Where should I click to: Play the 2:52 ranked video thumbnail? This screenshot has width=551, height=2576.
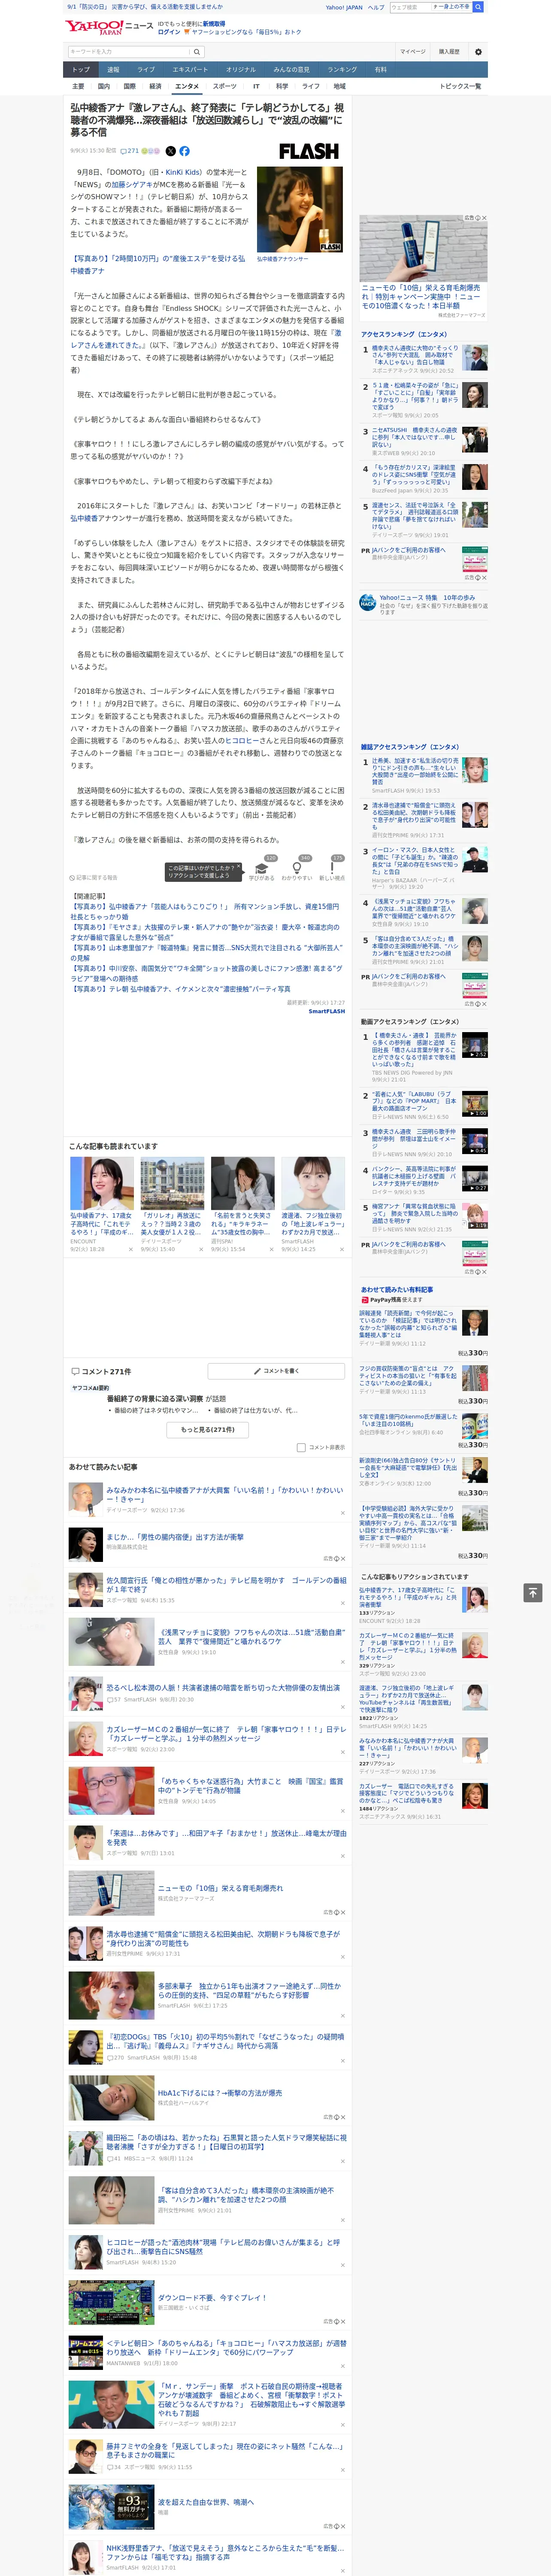[474, 1045]
